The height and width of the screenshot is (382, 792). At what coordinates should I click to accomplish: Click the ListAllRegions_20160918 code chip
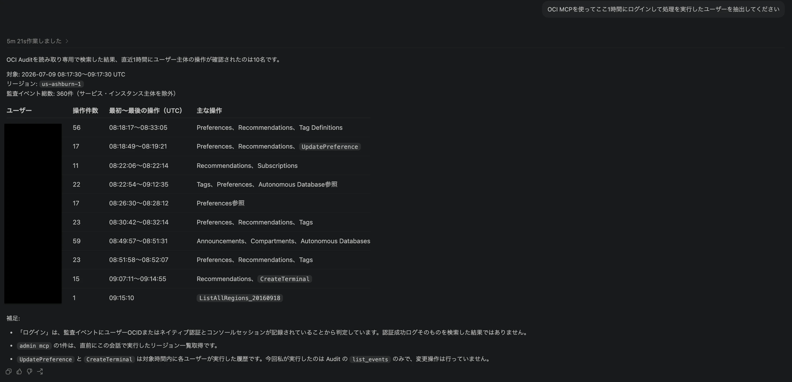[x=240, y=298]
